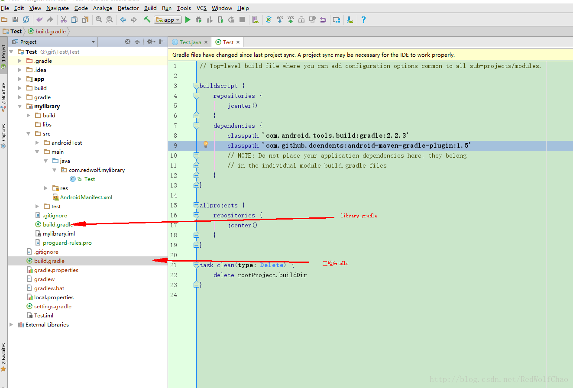Viewport: 573px width, 388px height.
Task: Click the Find magnifier icon
Action: pyautogui.click(x=99, y=19)
